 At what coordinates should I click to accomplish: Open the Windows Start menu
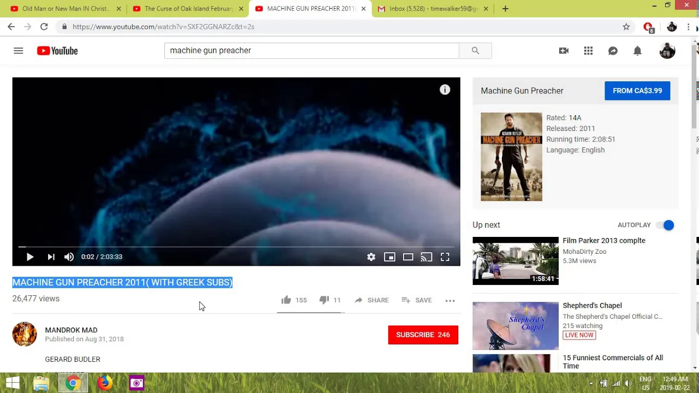(13, 383)
